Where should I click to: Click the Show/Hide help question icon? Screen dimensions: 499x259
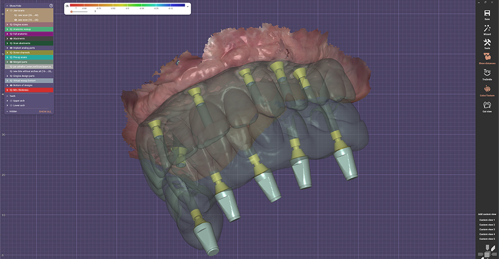pyautogui.click(x=51, y=6)
